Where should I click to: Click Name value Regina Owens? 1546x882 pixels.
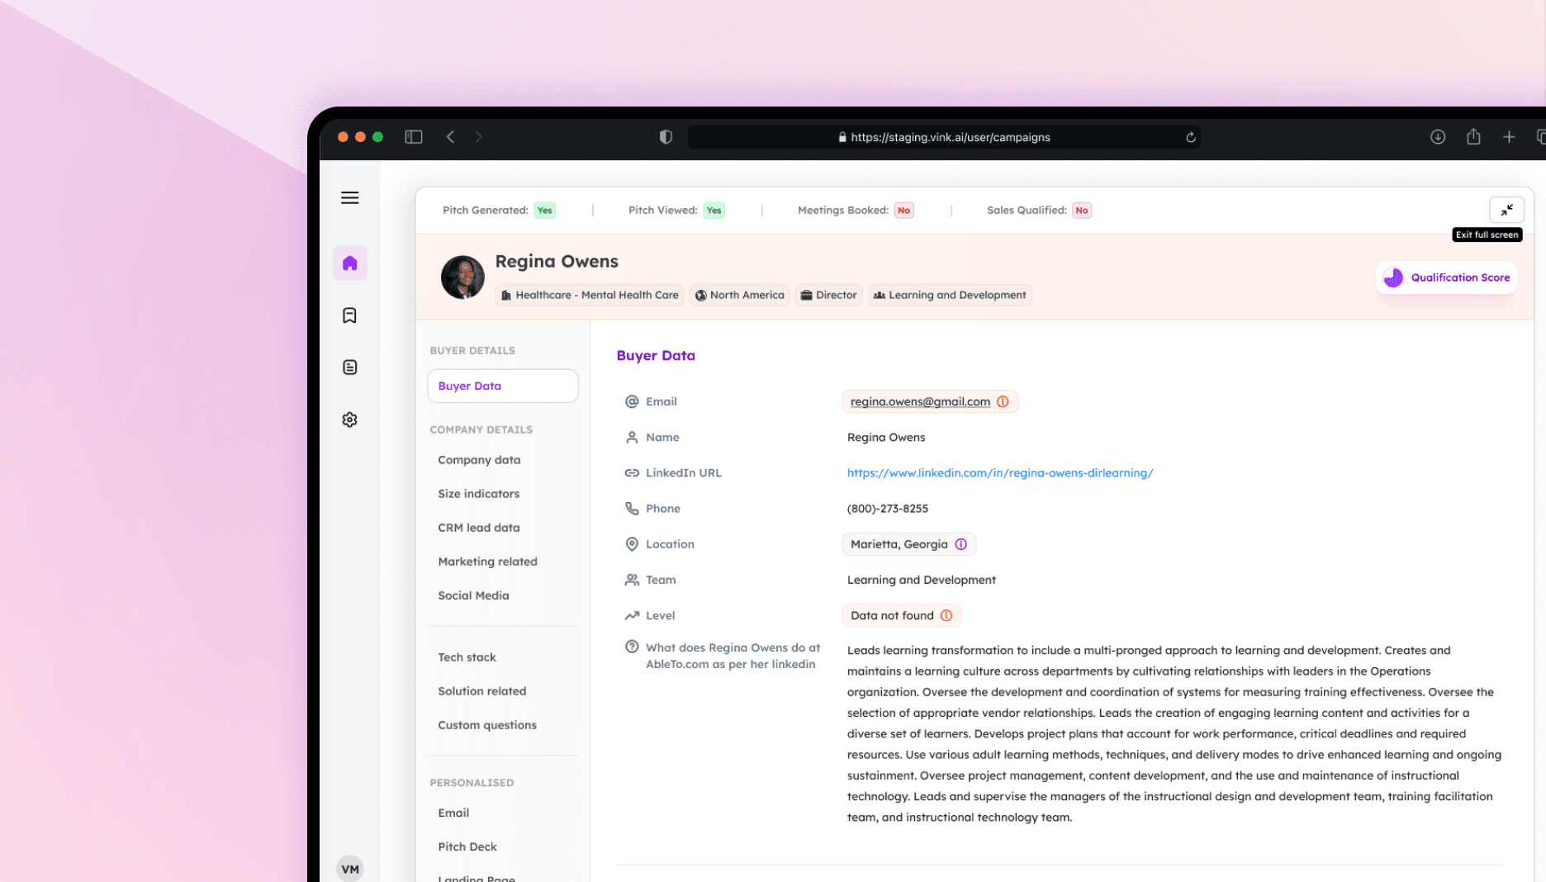[886, 438]
